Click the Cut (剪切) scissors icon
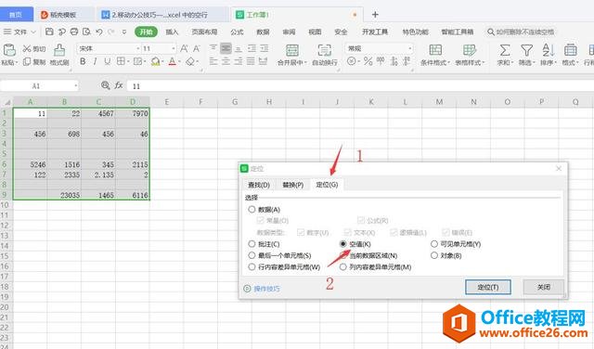This screenshot has height=349, width=594. (27, 48)
